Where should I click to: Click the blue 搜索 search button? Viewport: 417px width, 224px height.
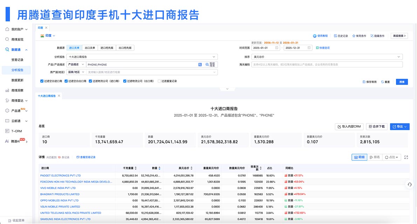(402, 81)
